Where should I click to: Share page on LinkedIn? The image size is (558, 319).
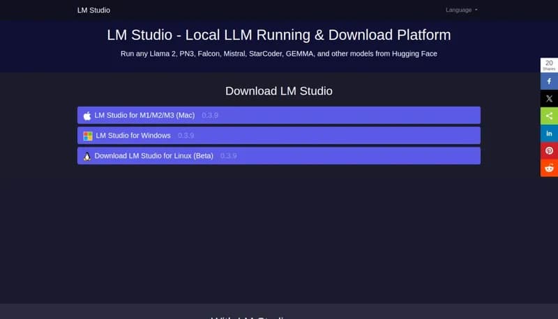tap(549, 134)
